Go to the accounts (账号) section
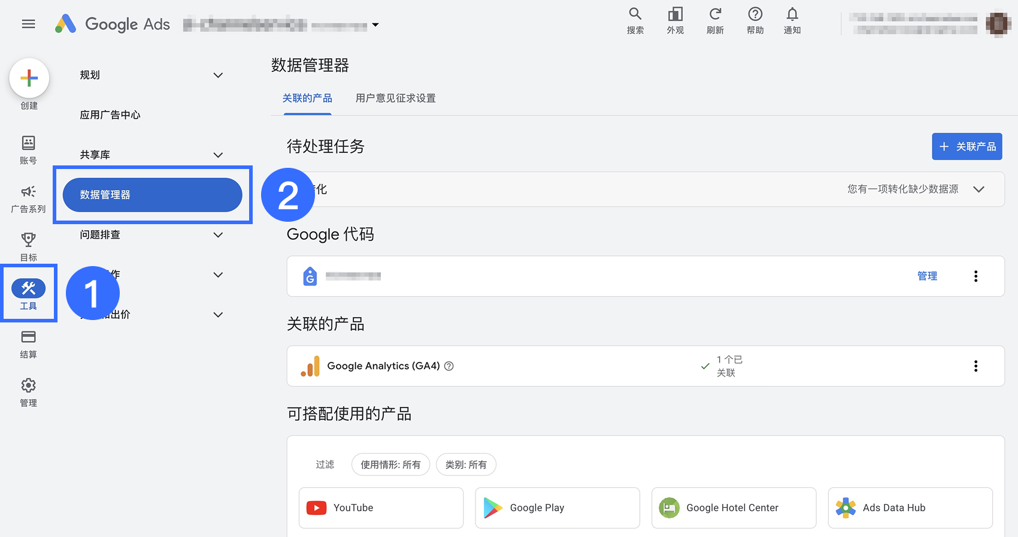This screenshot has width=1018, height=537. click(x=28, y=150)
